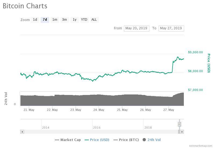This screenshot has height=148, width=215.
Task: Click navigator scroll right arrow
Action: click(182, 132)
